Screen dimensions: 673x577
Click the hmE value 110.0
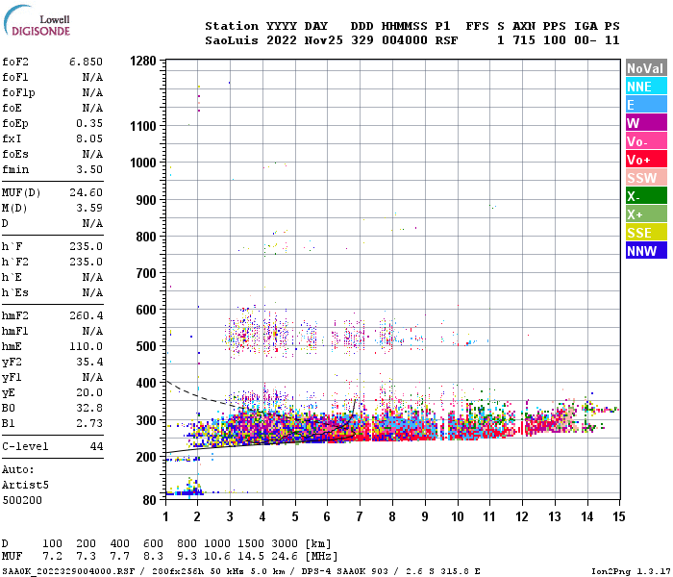(x=86, y=346)
